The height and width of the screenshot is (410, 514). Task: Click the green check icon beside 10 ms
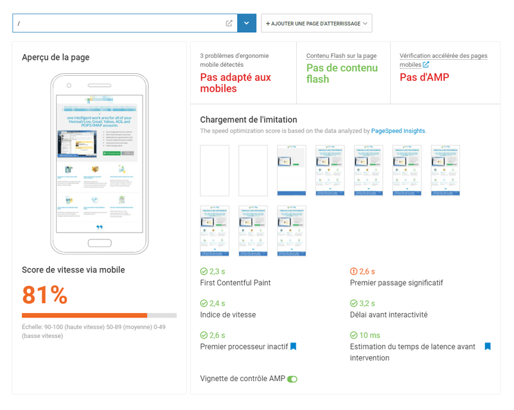tap(353, 335)
